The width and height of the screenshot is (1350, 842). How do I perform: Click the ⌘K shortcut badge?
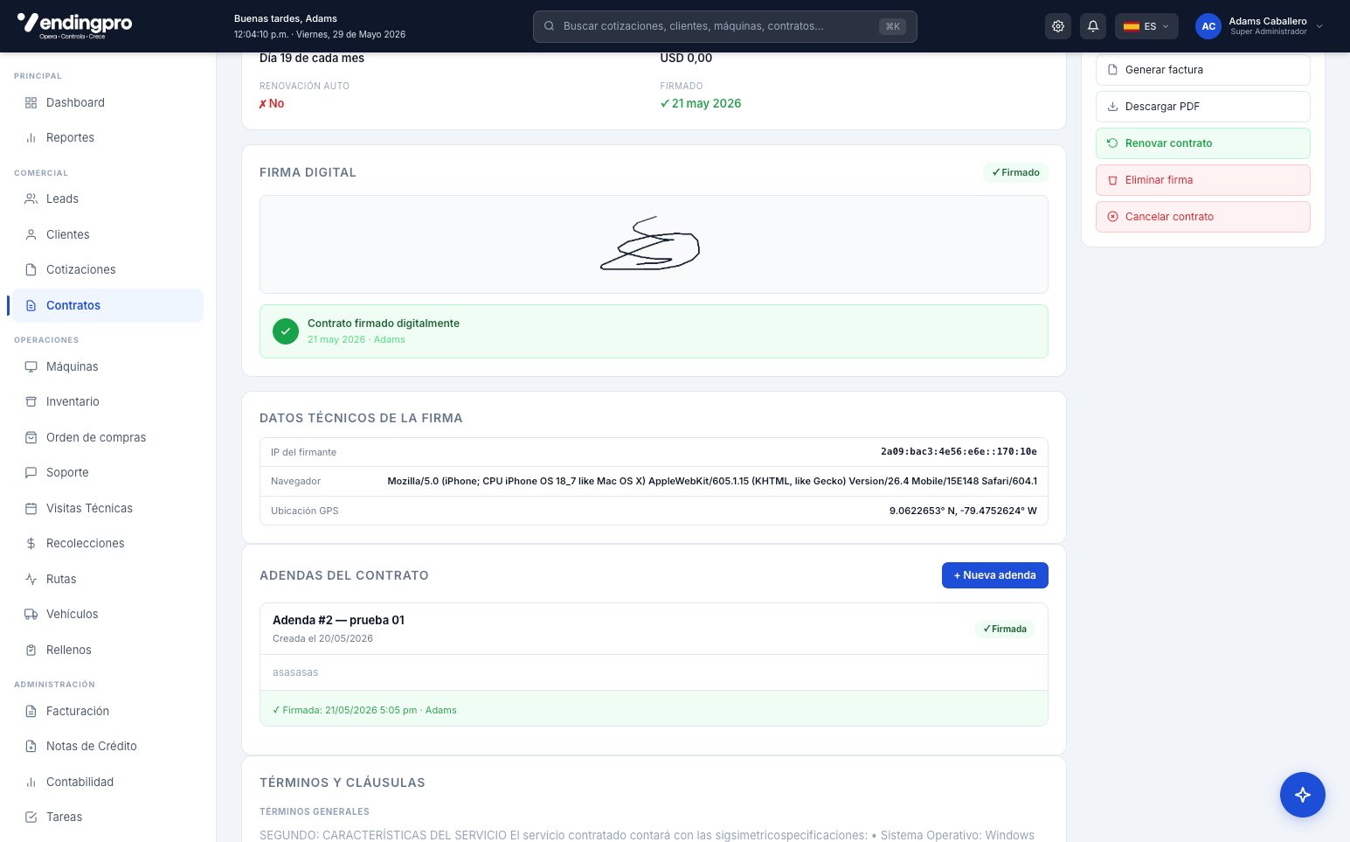tap(892, 26)
